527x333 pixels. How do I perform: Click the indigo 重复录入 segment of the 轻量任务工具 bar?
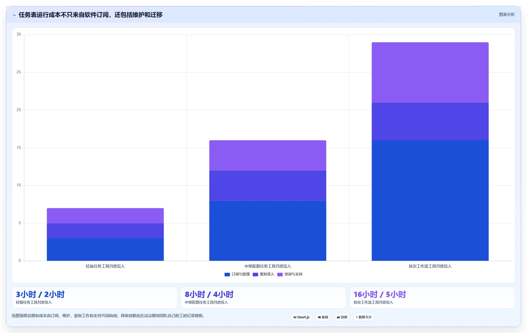point(105,231)
